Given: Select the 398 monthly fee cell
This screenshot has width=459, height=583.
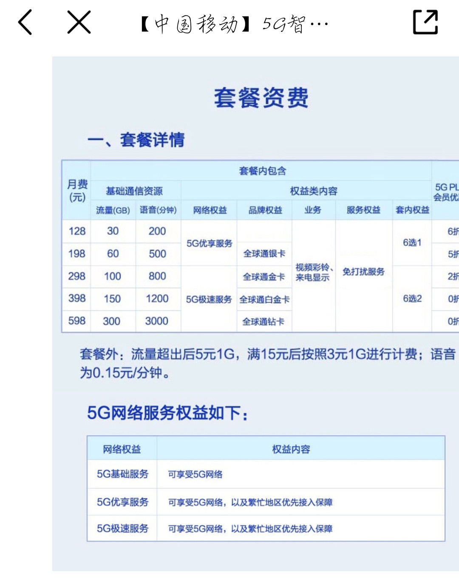Looking at the screenshot, I should (x=77, y=298).
